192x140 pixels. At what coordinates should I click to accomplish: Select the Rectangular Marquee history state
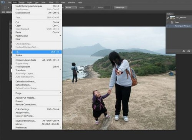179,26
